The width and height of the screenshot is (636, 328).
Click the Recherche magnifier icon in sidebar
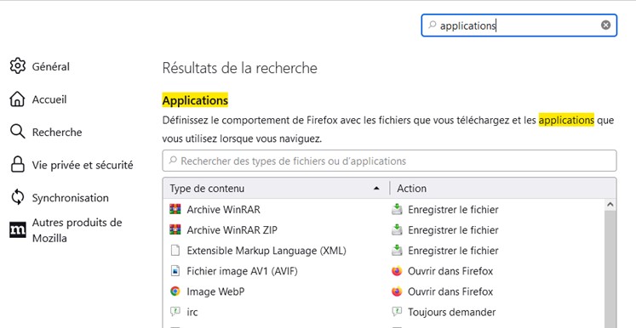[17, 132]
